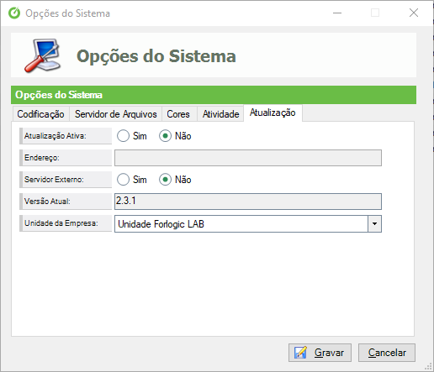Viewport: 434px width, 372px height.
Task: Switch to the Codificação tab
Action: 41,114
